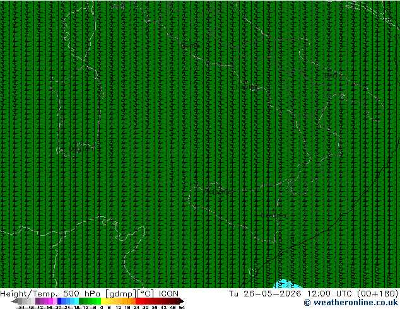Click the dark blue segment of the temperature scale
This screenshot has height=309, width=400.
click(x=59, y=301)
